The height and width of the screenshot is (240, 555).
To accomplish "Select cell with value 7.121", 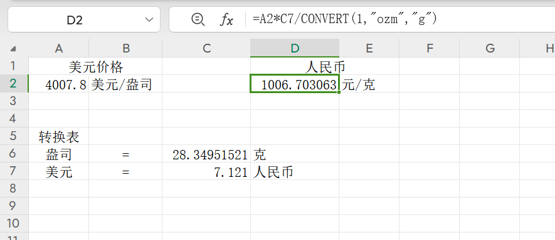I will point(206,171).
